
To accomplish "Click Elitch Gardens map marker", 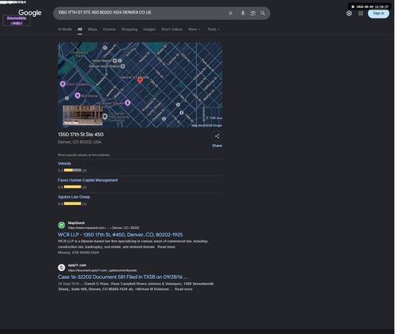I will click(x=62, y=84).
